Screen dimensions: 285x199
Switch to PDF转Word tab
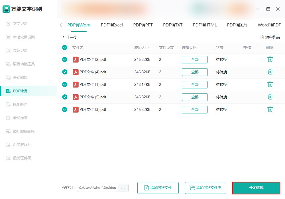pos(79,25)
